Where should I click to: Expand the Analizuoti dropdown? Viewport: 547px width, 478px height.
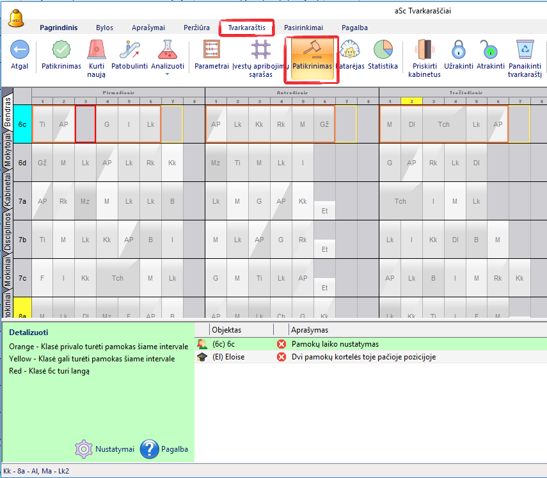click(x=168, y=74)
